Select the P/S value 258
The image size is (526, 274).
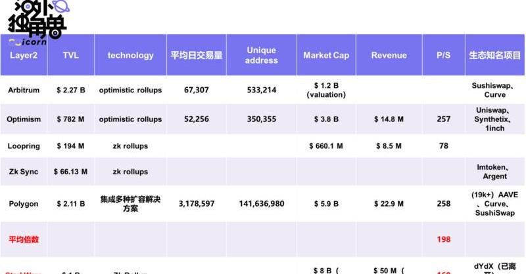[x=443, y=204]
